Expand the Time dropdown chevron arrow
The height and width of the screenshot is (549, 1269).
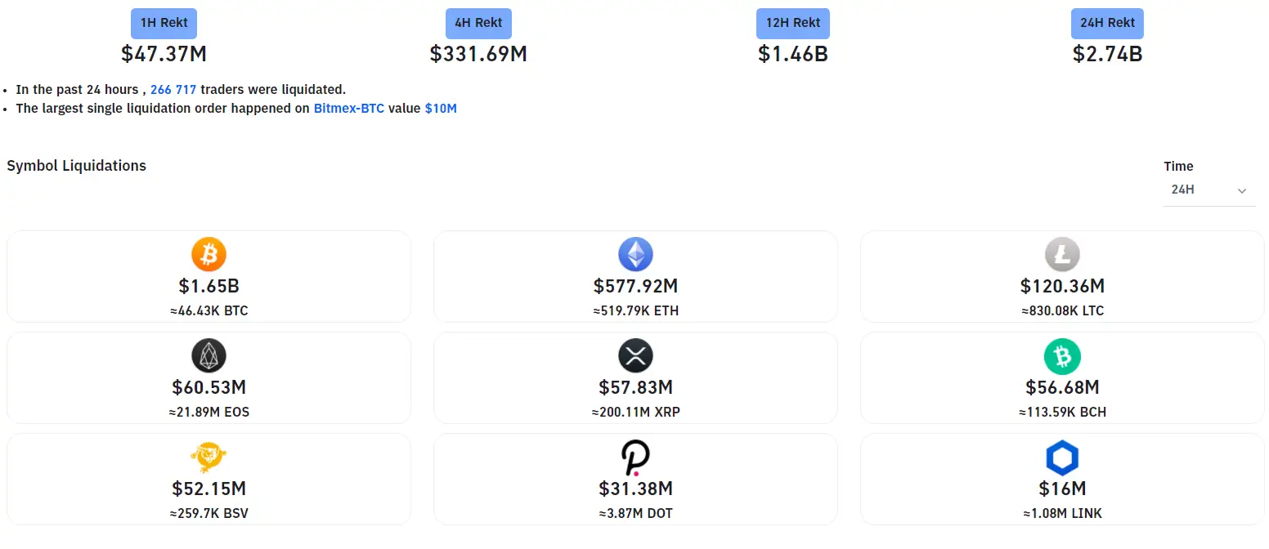point(1242,190)
